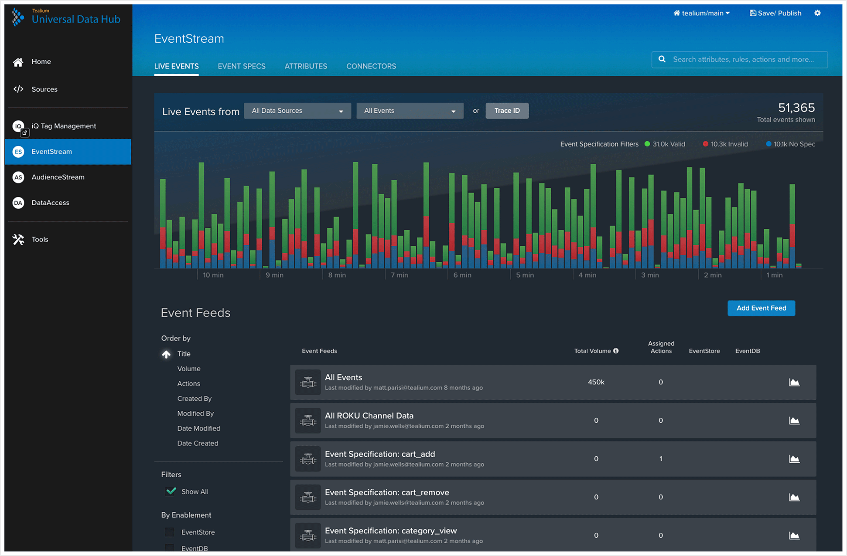Order event feeds by Date Modified
The height and width of the screenshot is (556, 847).
point(198,428)
